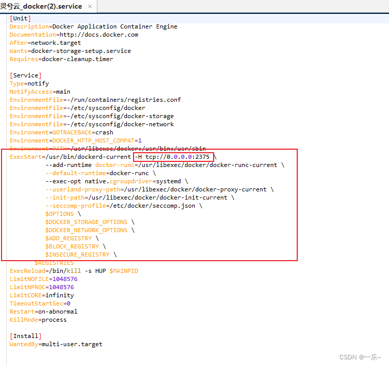Click the $DOCKER_STORAGE_OPTIONS line
The width and height of the screenshot is (389, 365).
coord(90,222)
